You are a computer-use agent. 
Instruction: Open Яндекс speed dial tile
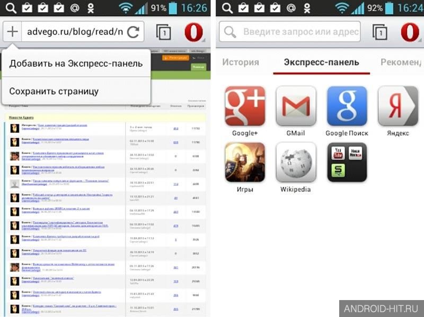coord(398,106)
